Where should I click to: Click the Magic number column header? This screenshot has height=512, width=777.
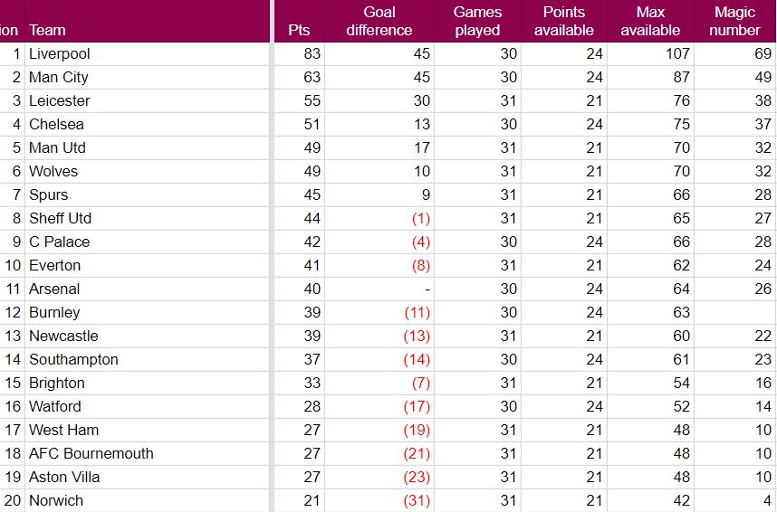(734, 21)
